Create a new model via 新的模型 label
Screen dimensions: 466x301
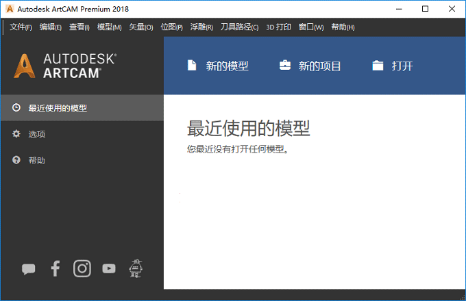[227, 66]
